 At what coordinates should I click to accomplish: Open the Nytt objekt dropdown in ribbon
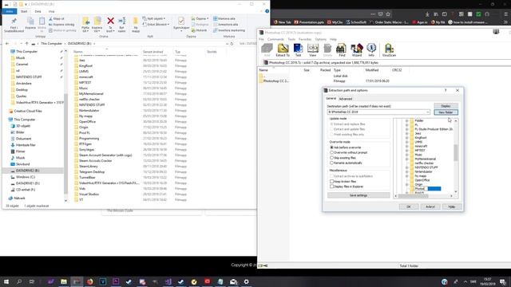tap(154, 18)
